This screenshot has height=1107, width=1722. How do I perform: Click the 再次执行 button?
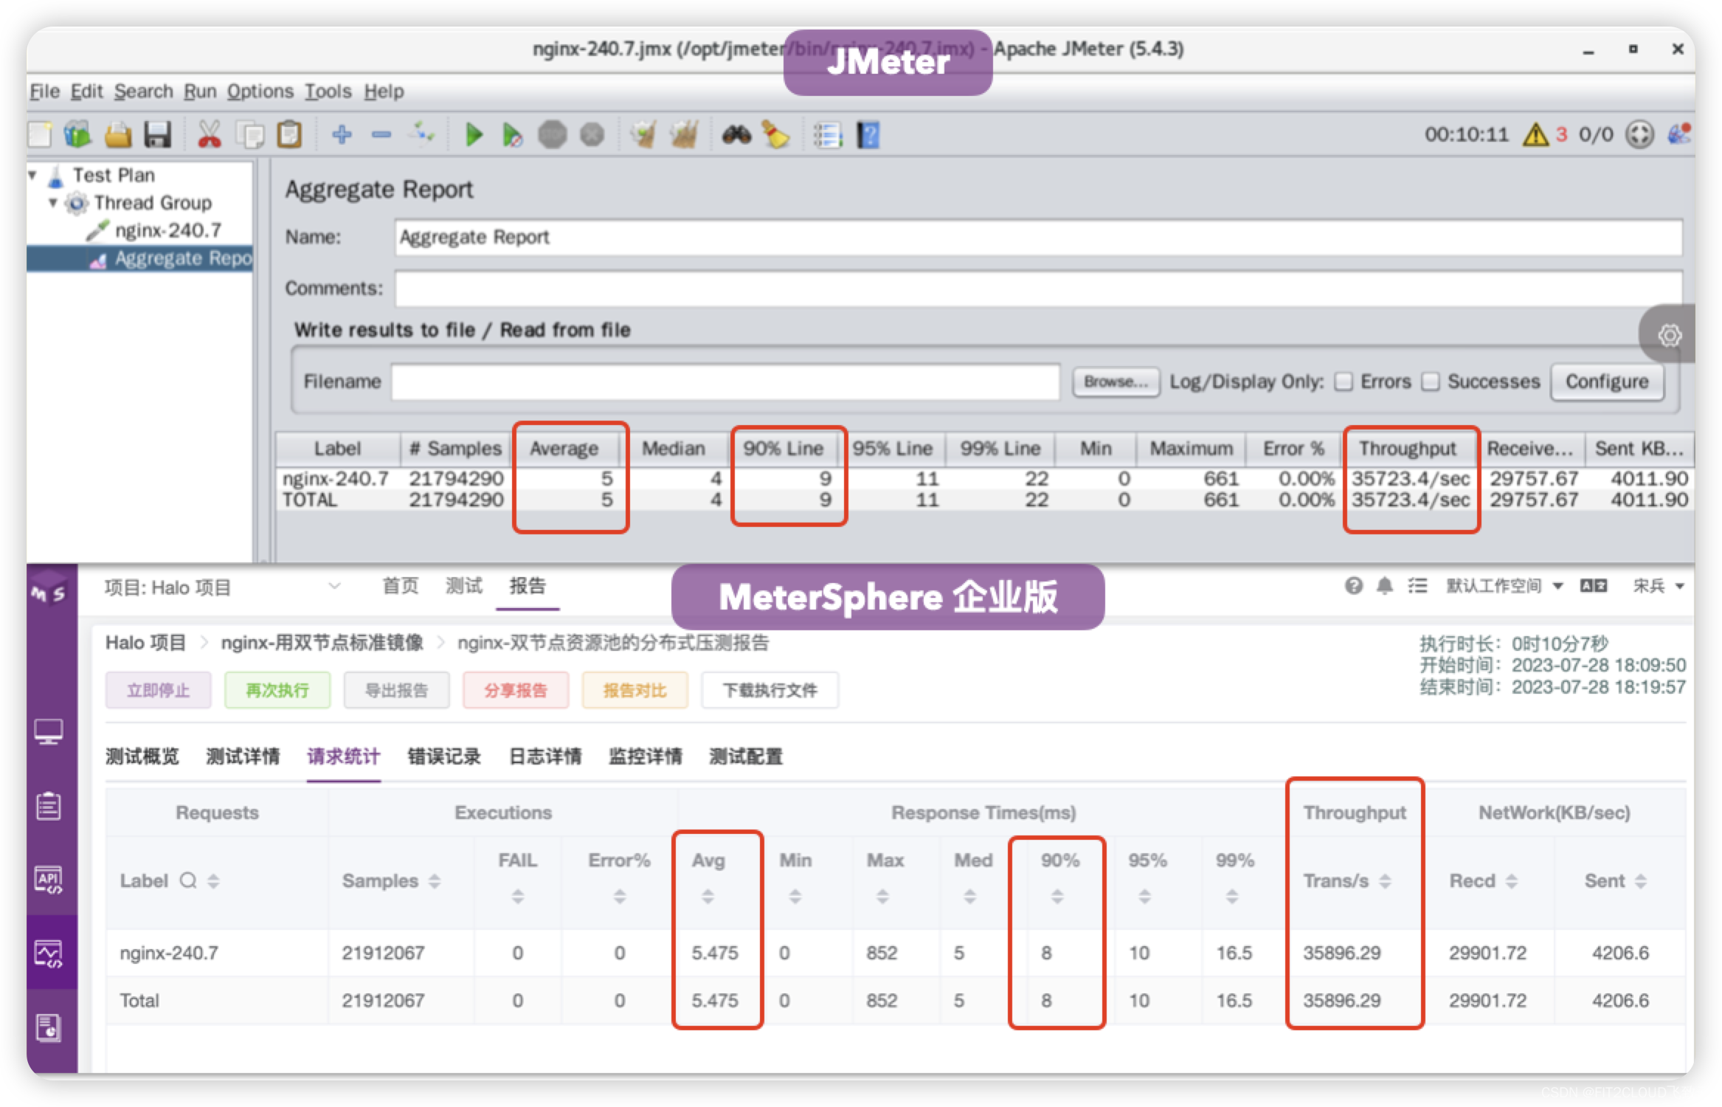277,690
